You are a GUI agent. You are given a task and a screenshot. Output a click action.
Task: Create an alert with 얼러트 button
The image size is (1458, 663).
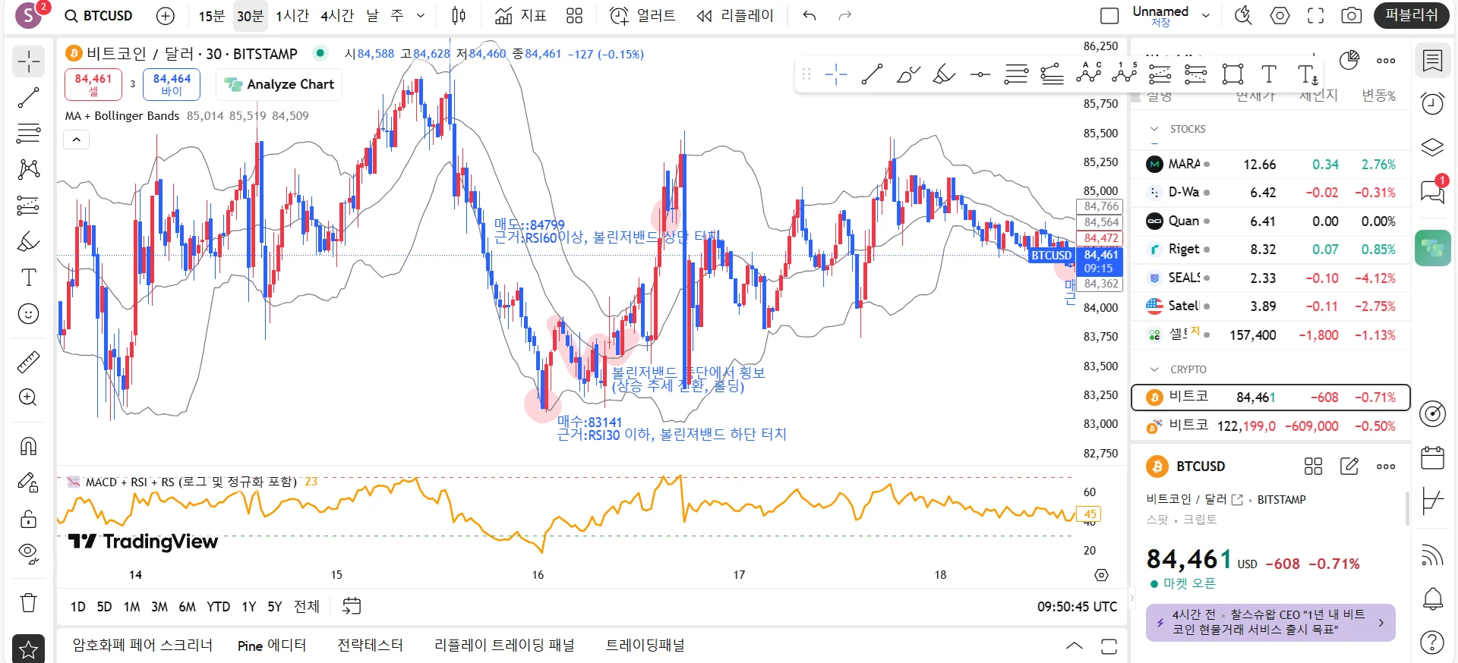point(642,16)
